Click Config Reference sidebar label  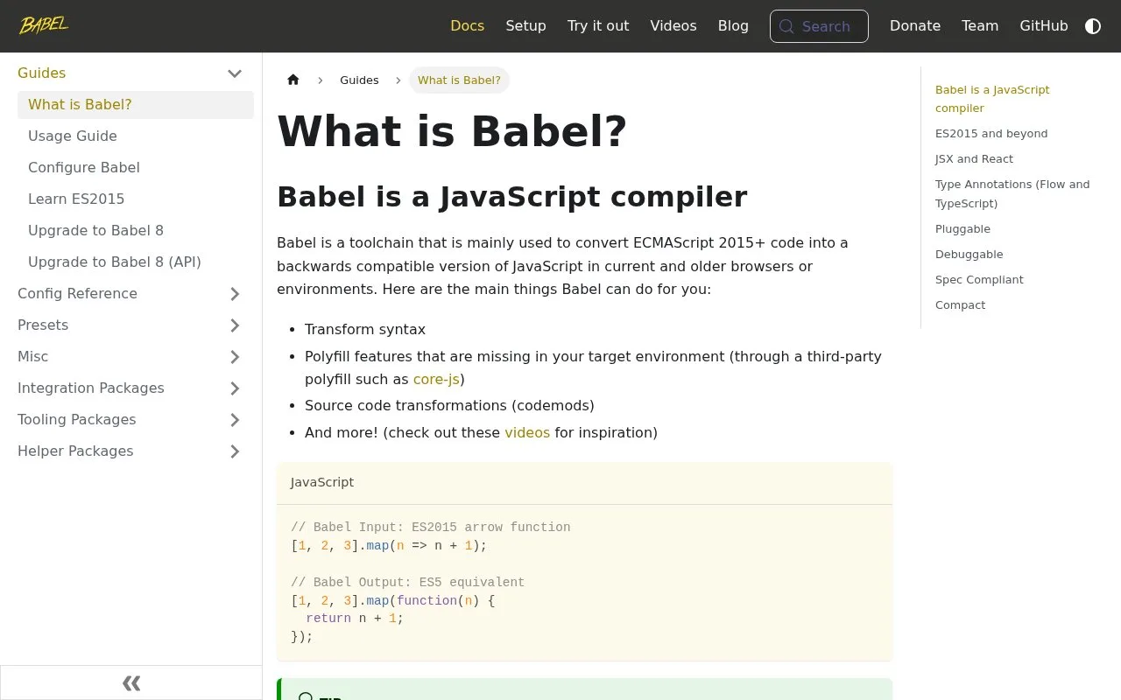click(x=77, y=294)
